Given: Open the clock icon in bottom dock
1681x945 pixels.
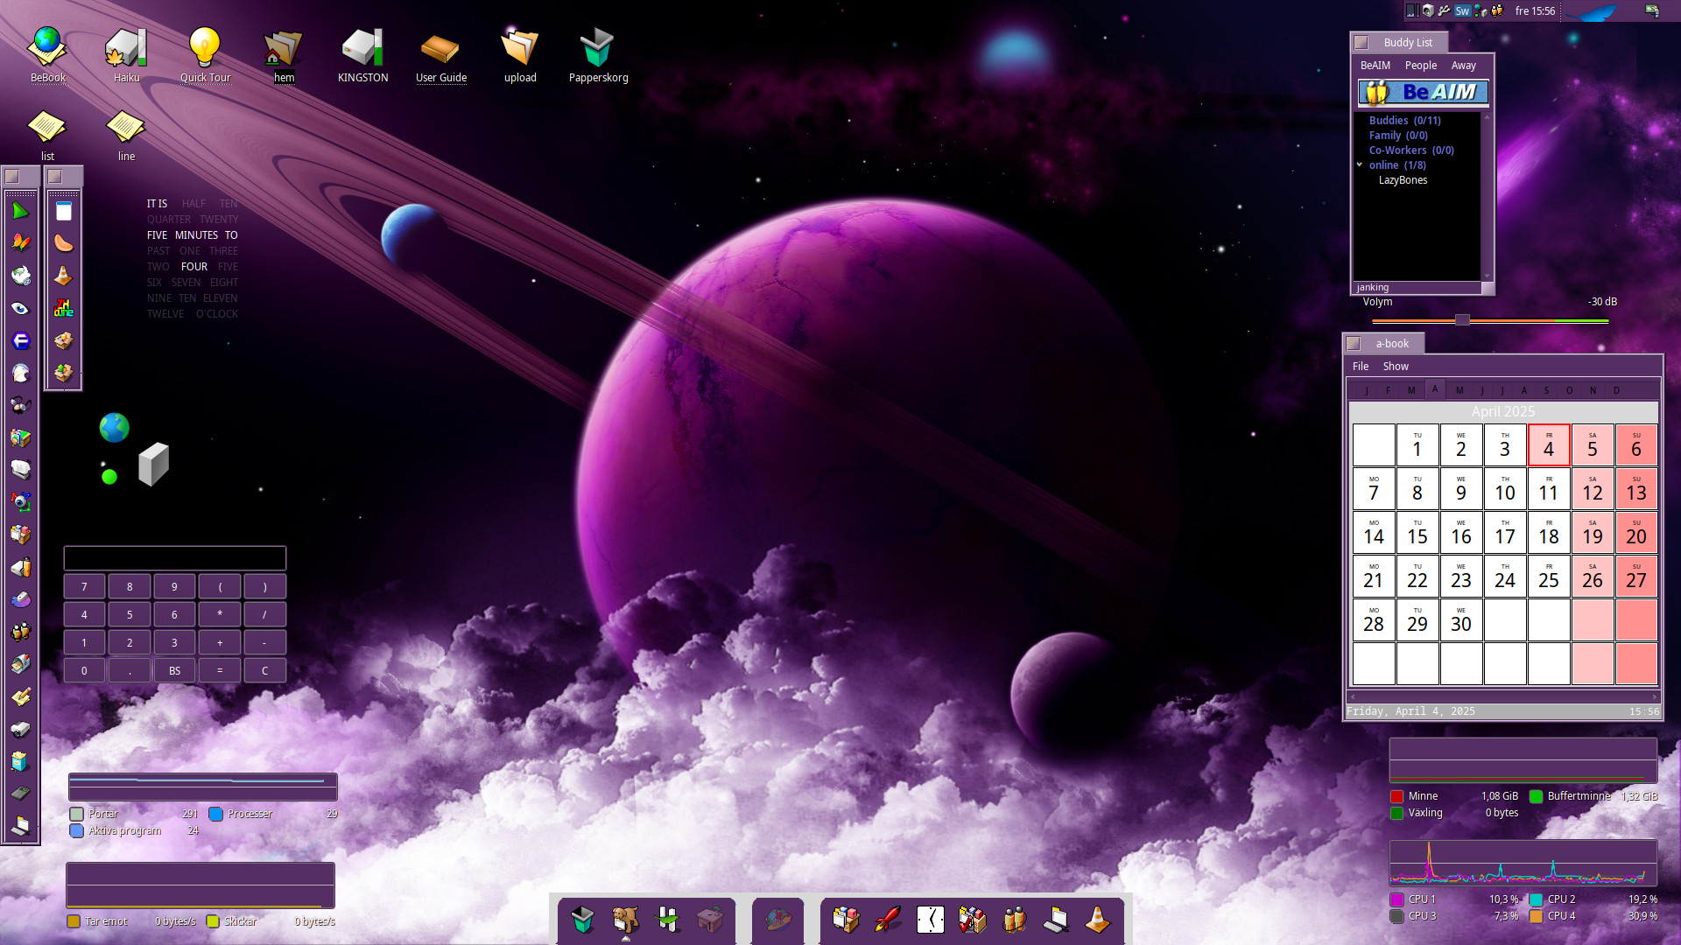Looking at the screenshot, I should click(930, 919).
